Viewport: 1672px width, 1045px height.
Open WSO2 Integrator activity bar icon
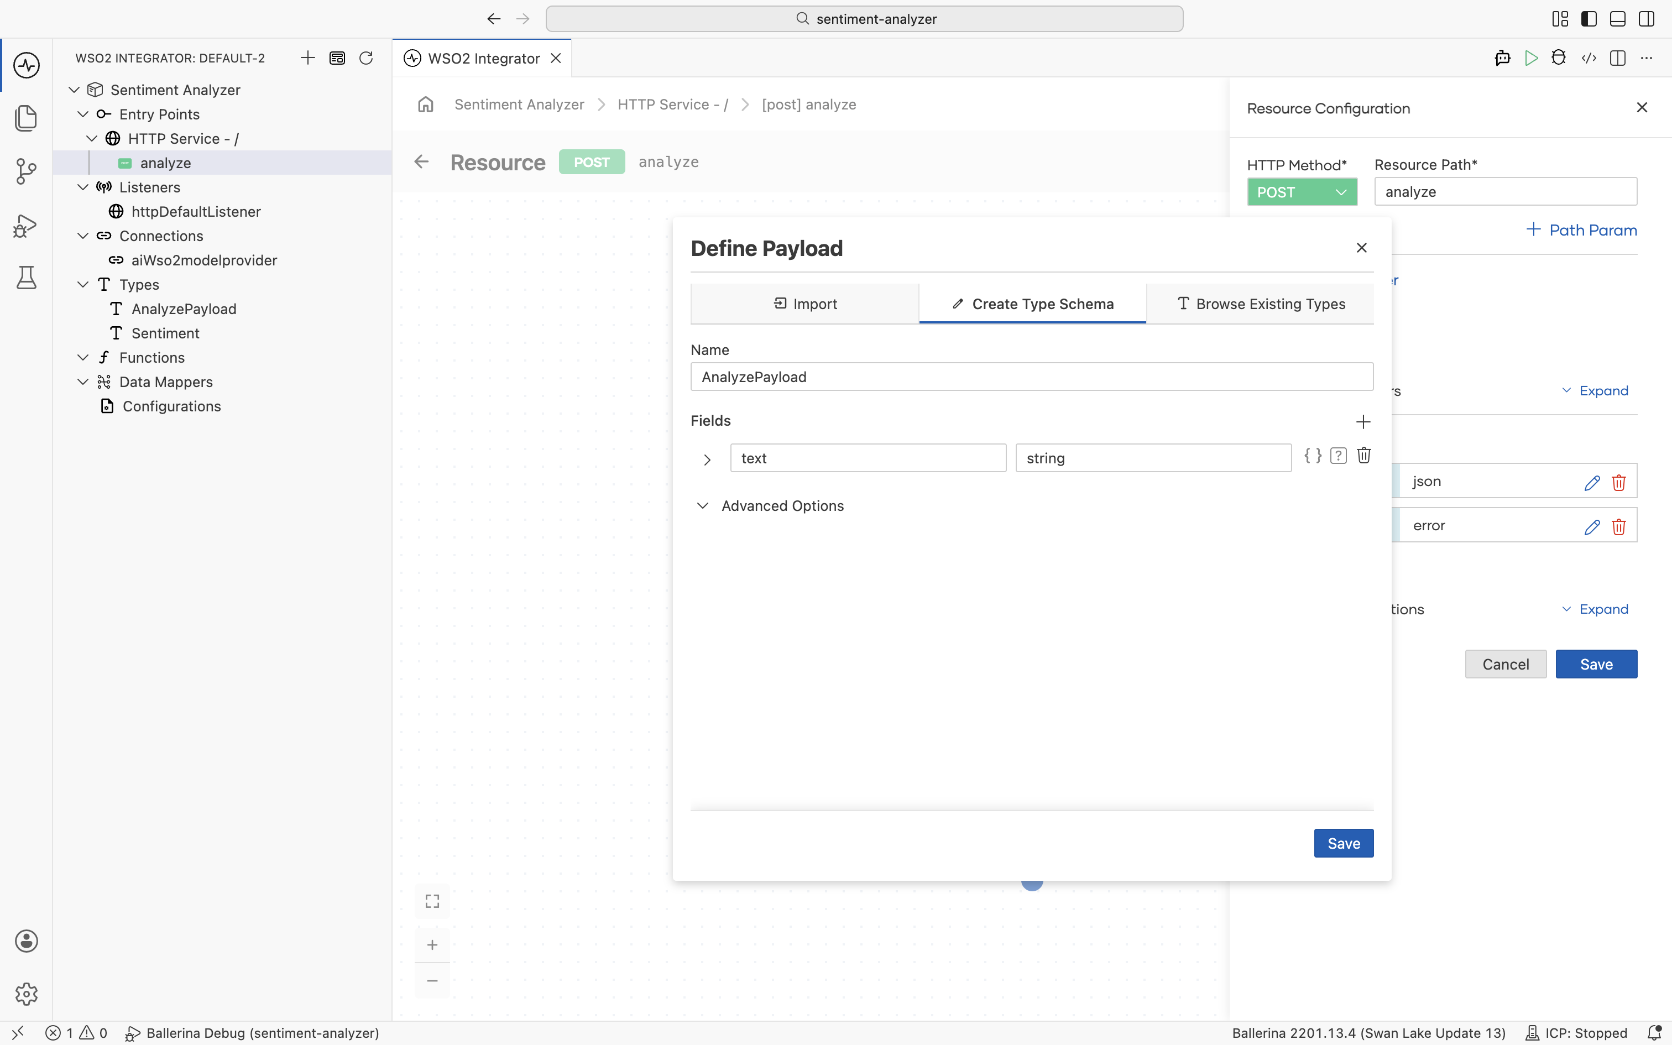pos(26,65)
